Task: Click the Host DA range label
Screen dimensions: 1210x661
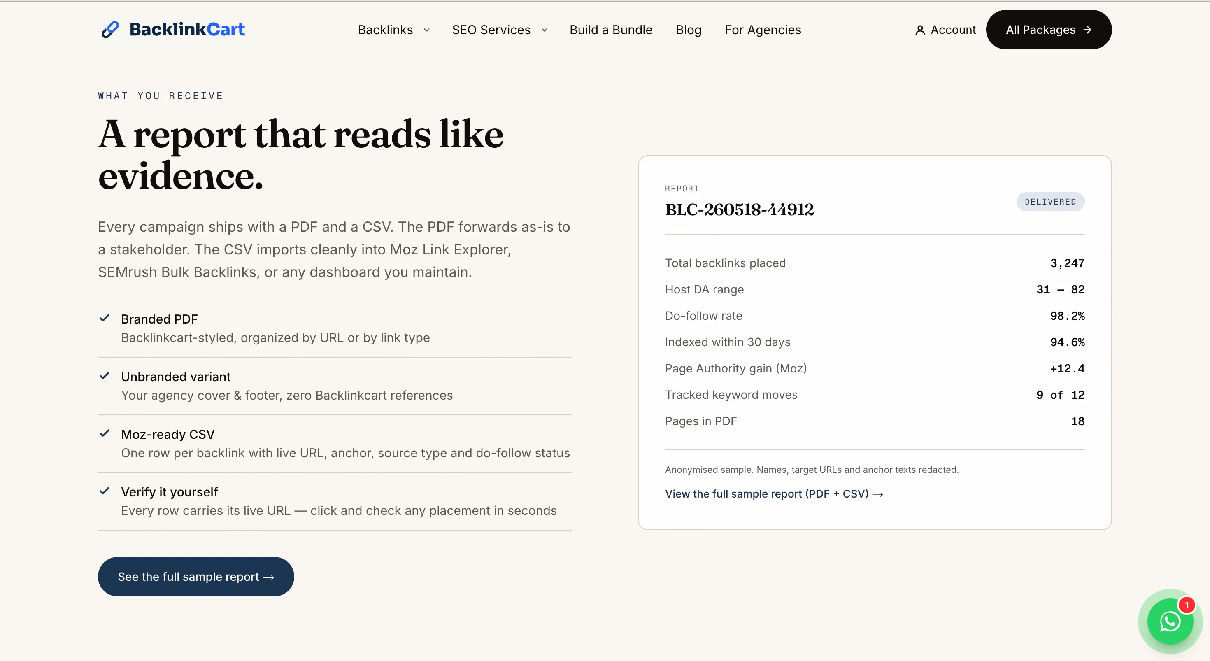Action: [x=704, y=289]
